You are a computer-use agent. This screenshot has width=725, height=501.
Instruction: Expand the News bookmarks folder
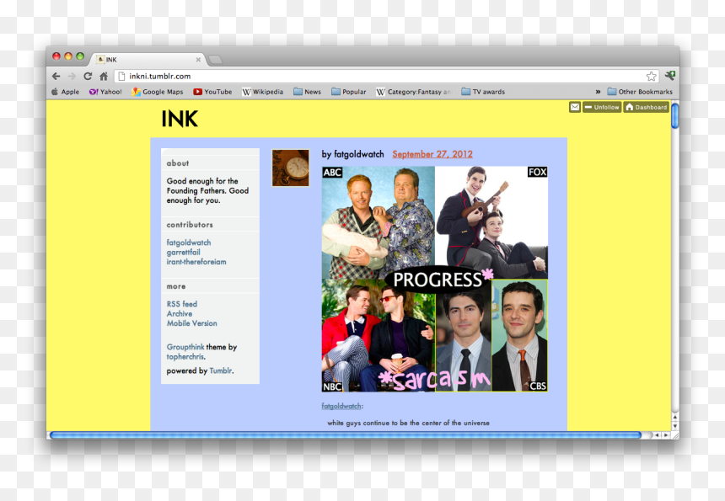click(x=307, y=92)
